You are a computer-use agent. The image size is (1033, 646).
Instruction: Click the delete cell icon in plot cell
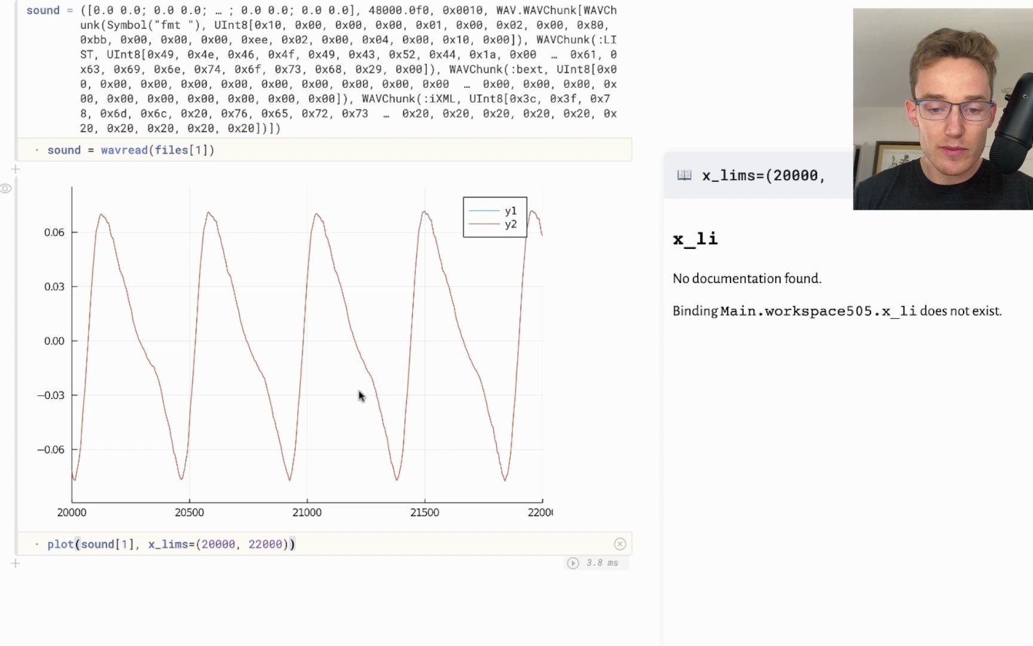click(x=620, y=544)
